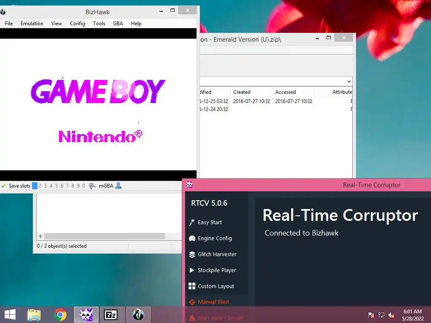
Task: Click the play icon beside Stockpile Player
Action: coord(192,270)
